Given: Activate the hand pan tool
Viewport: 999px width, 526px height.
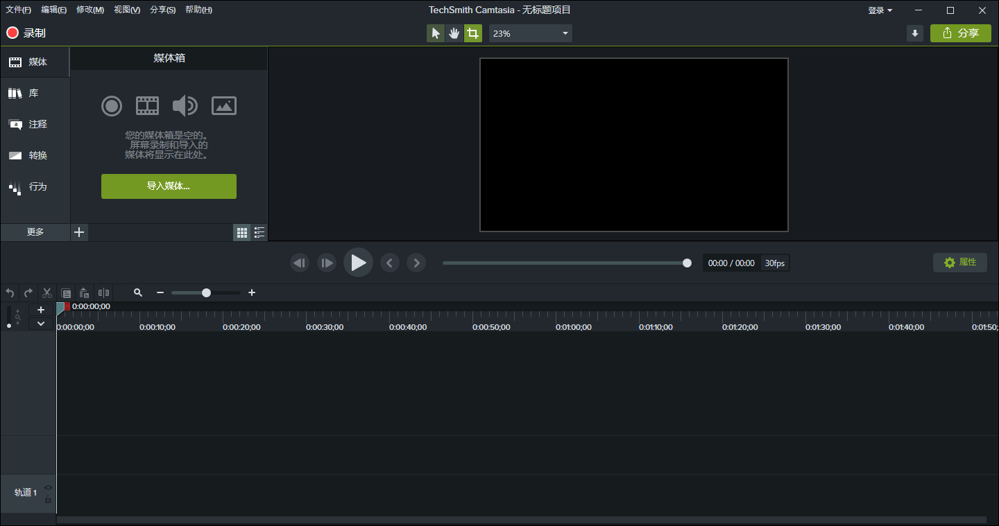Looking at the screenshot, I should pos(454,33).
